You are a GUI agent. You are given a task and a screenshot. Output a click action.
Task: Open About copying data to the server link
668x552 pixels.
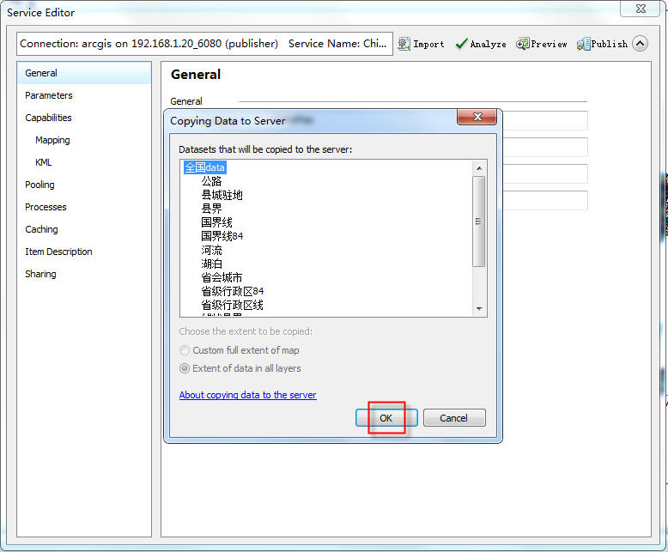pos(247,395)
